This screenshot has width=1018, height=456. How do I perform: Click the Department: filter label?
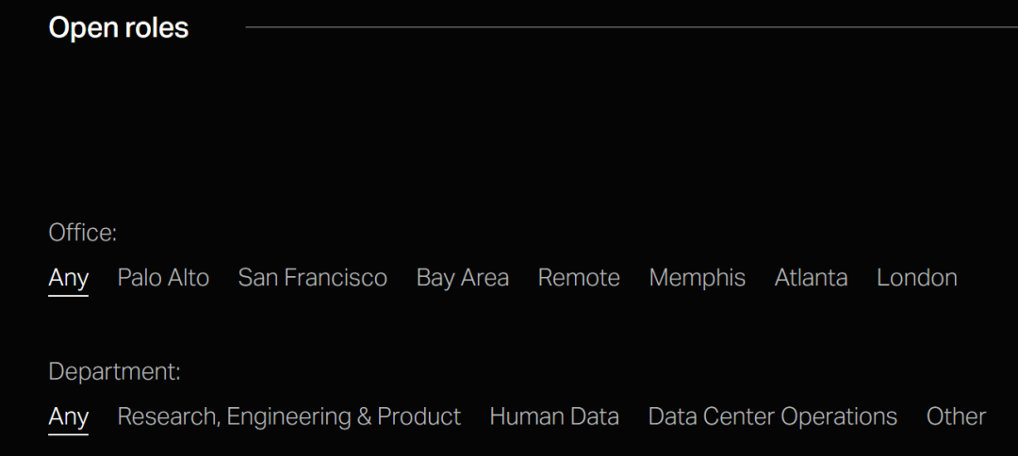click(x=114, y=372)
